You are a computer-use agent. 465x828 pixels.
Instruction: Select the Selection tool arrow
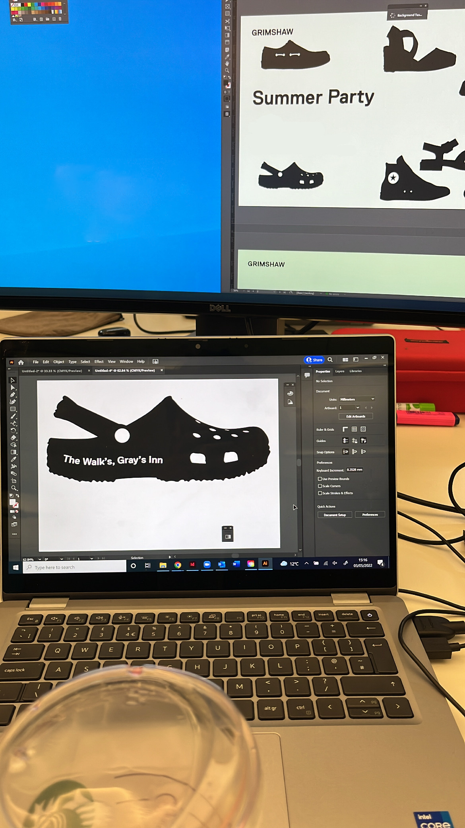click(x=12, y=381)
